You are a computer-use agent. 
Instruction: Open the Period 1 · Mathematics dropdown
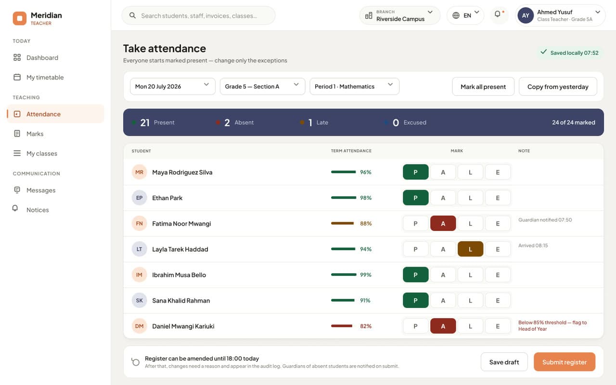click(355, 87)
